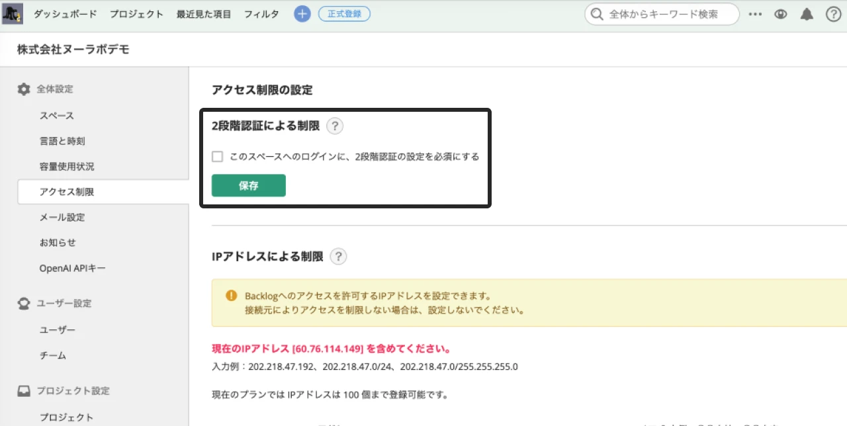Open the Backlog home via the logo icon
Viewport: 847px width, 426px height.
(x=11, y=13)
